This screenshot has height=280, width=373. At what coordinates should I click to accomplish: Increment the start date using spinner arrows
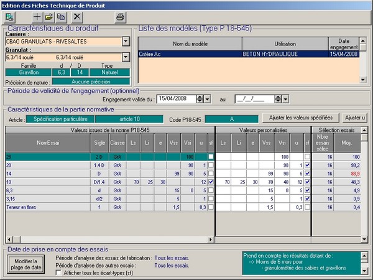(200, 96)
